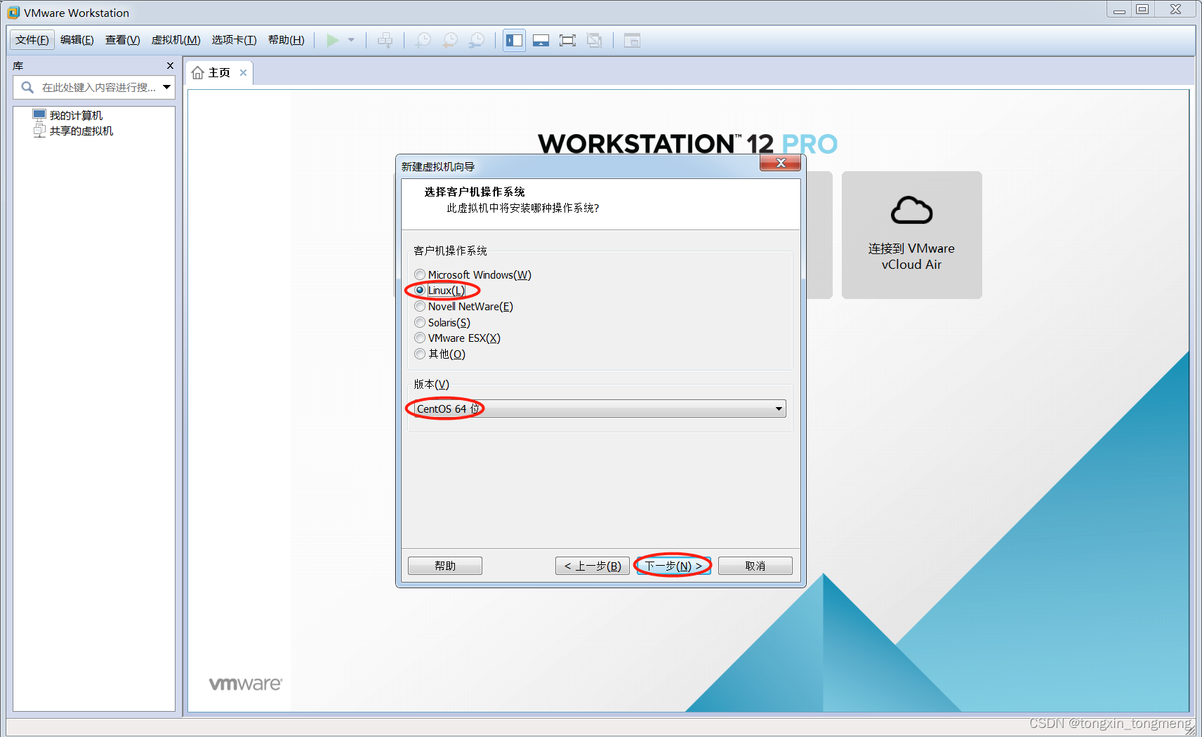This screenshot has height=737, width=1202.
Task: Click the console view toolbar icon
Action: pos(632,41)
